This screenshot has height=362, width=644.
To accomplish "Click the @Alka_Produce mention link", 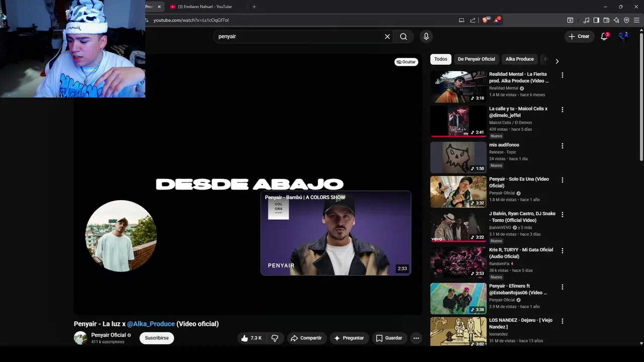I will point(151,324).
